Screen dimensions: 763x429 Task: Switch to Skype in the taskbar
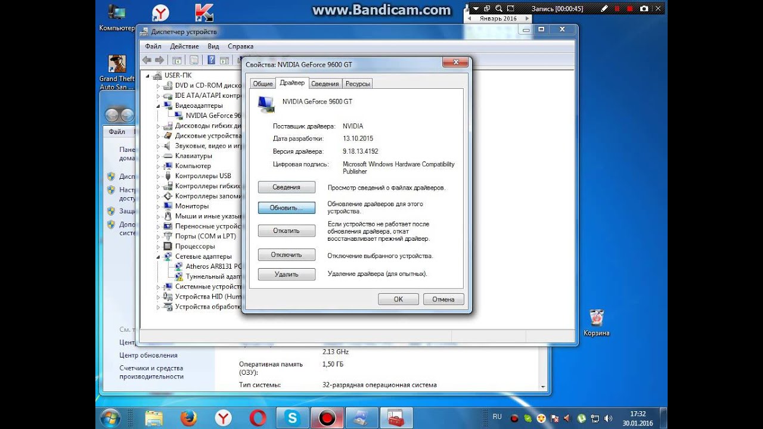tap(293, 418)
